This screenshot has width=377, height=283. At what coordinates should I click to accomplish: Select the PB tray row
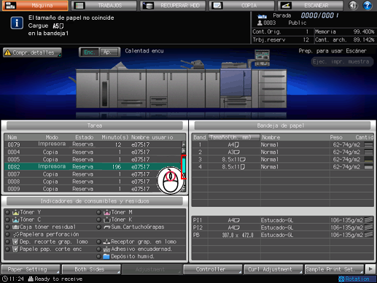click(x=283, y=235)
